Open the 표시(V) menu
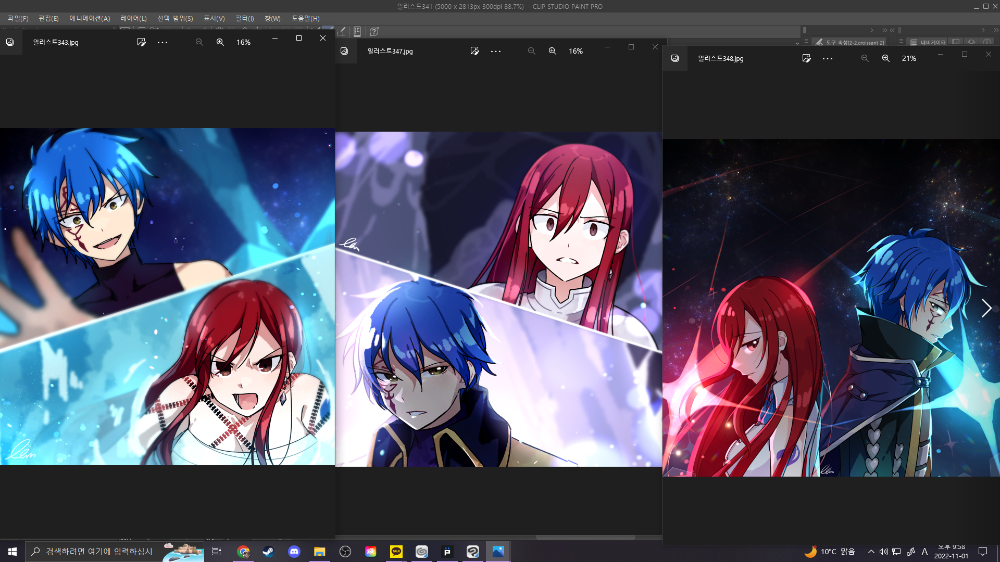The width and height of the screenshot is (1000, 562). pos(214,18)
